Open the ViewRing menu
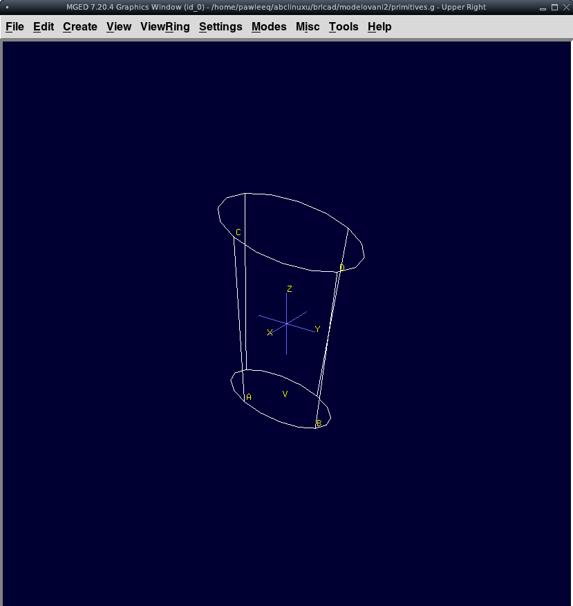 click(x=165, y=27)
